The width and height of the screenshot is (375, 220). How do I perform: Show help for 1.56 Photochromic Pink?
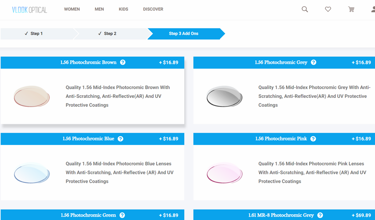pos(313,139)
